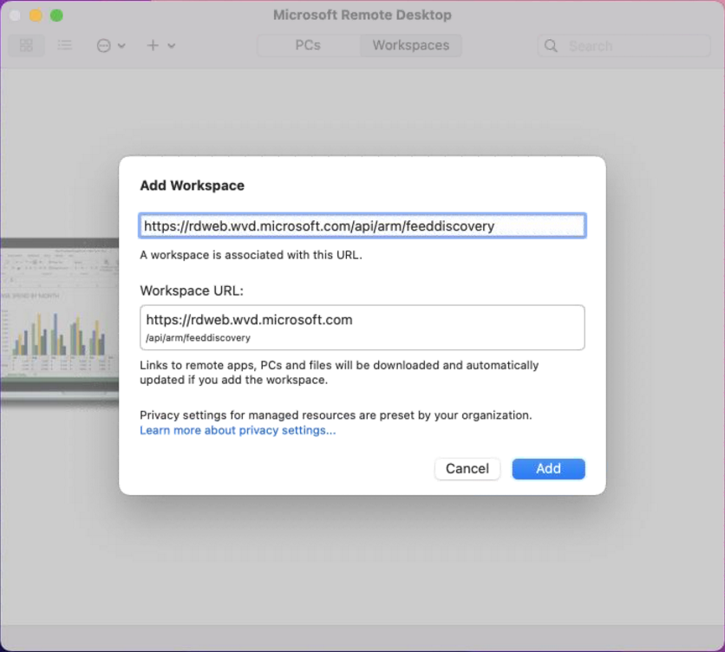Viewport: 725px width, 652px height.
Task: Click the 'Workspace URL:' label
Action: coord(192,290)
